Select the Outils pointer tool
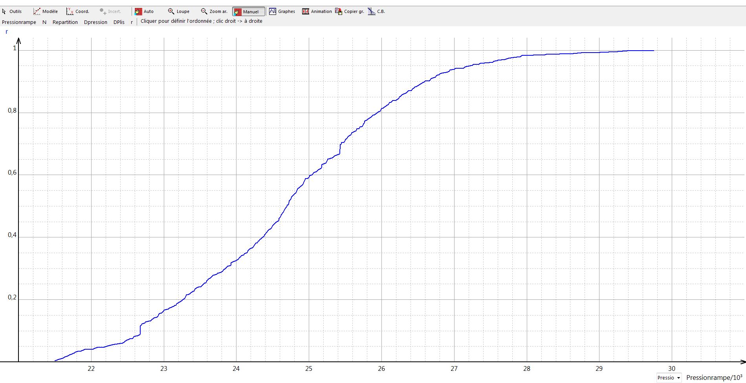 coord(12,11)
